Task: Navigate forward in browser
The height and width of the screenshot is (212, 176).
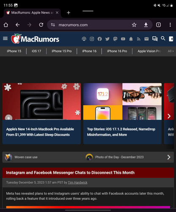Action: tap(29, 25)
